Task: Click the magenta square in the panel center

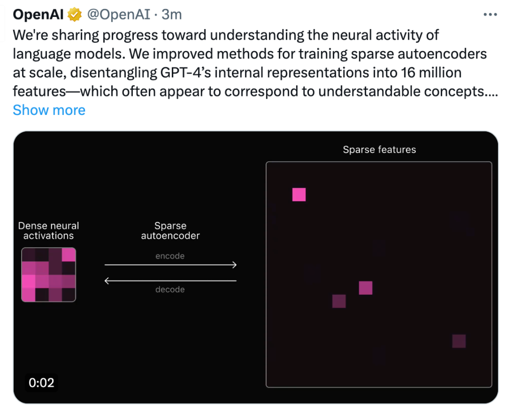Action: [365, 288]
